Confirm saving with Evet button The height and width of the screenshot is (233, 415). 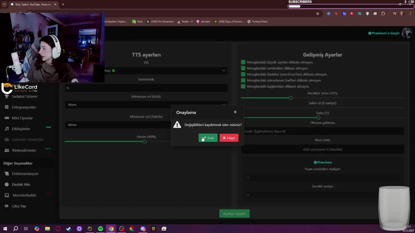click(x=208, y=138)
